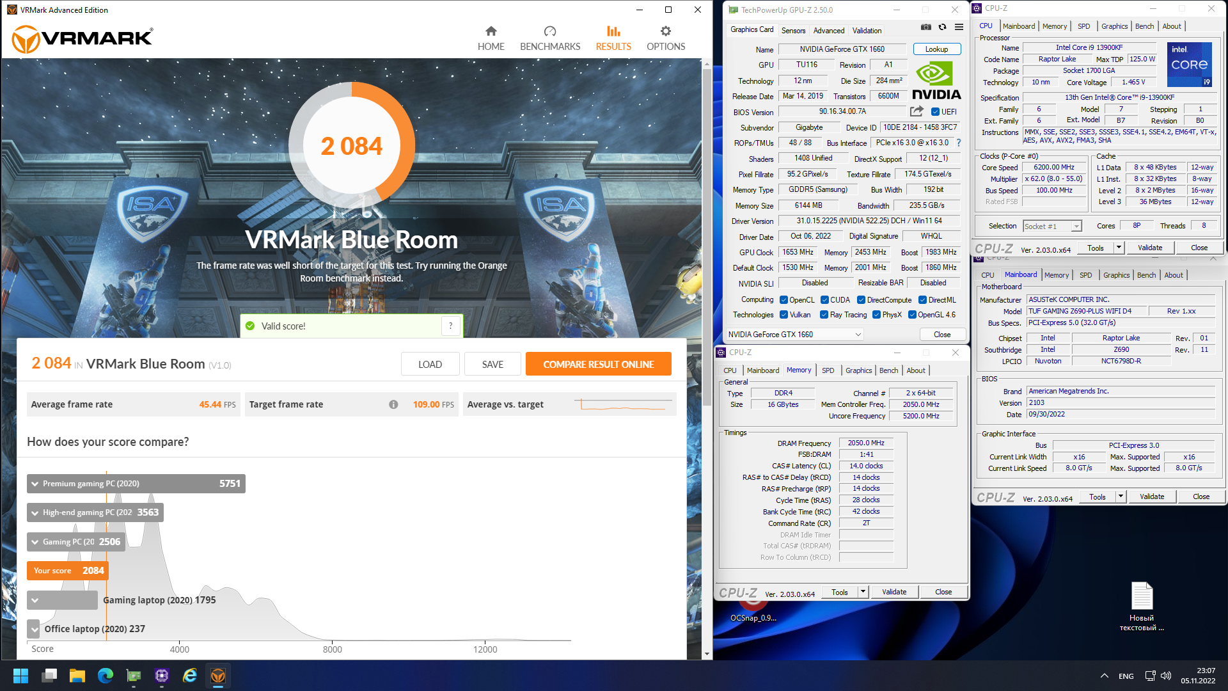
Task: Toggle the UEFI checkbox in GPU-Z
Action: (x=935, y=111)
